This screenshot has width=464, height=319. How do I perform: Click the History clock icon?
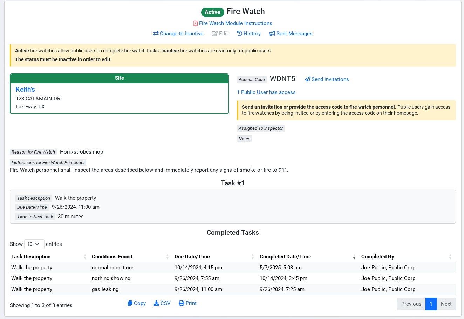coord(239,34)
